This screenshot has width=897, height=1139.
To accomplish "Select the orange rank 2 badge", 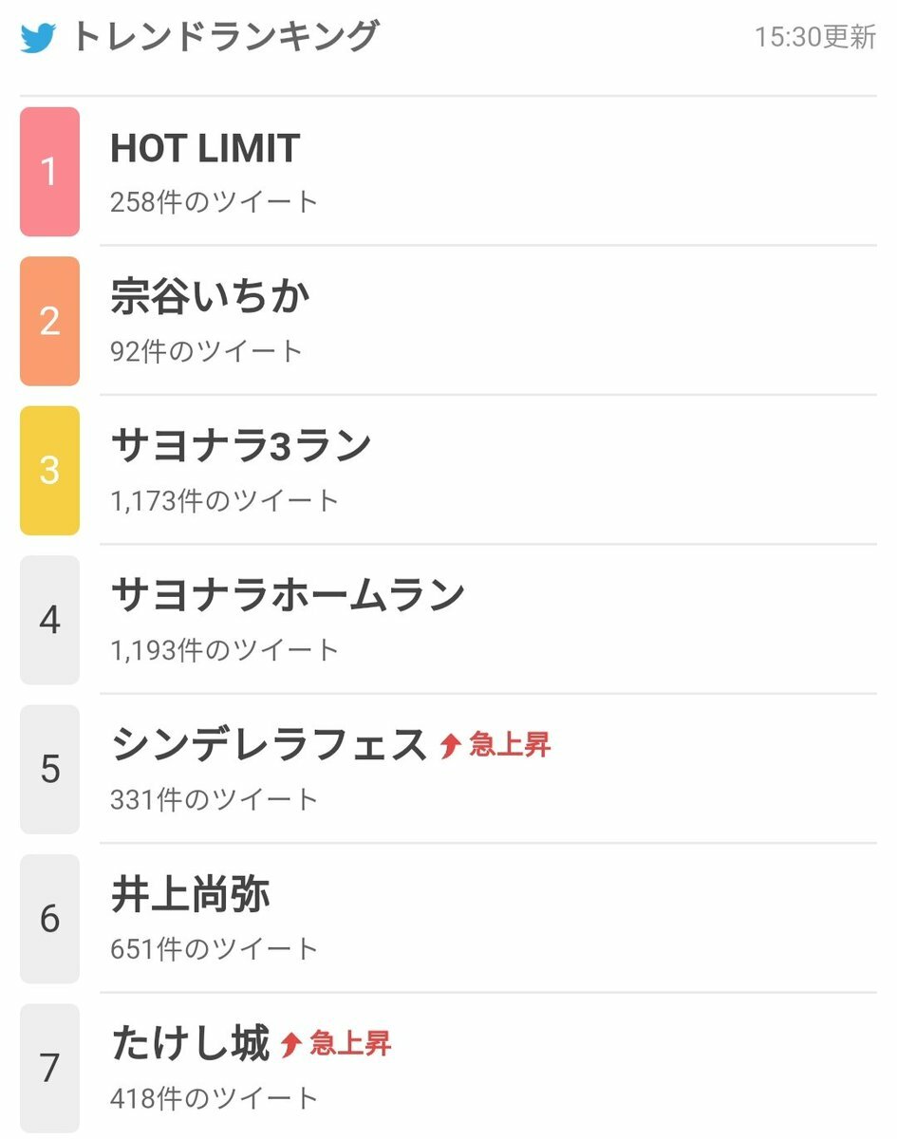I will 49,321.
